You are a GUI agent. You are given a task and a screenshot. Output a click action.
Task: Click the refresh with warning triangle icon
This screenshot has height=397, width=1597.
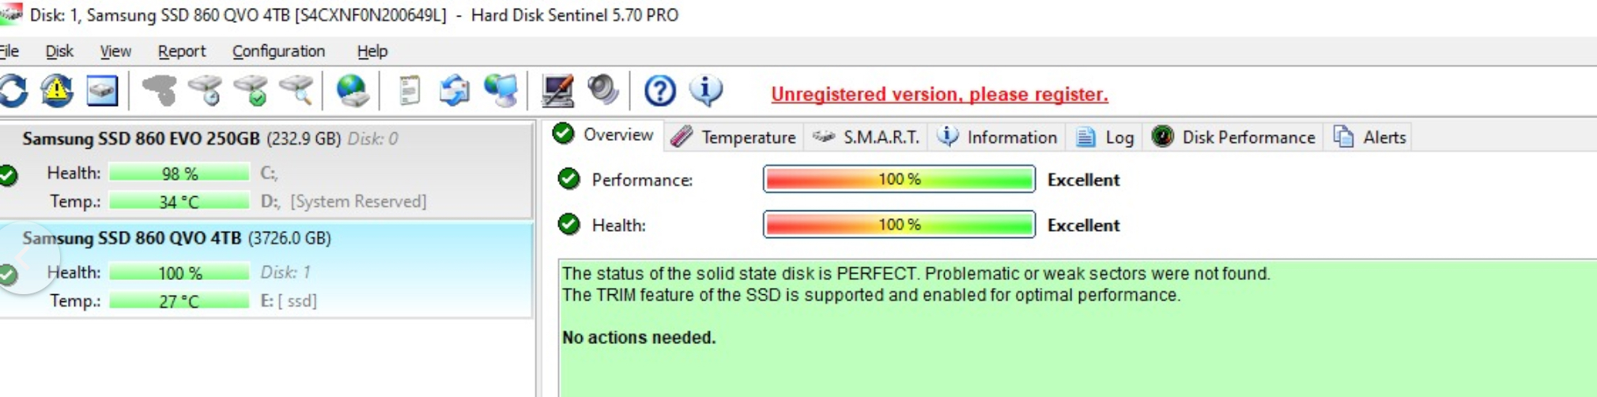[57, 91]
